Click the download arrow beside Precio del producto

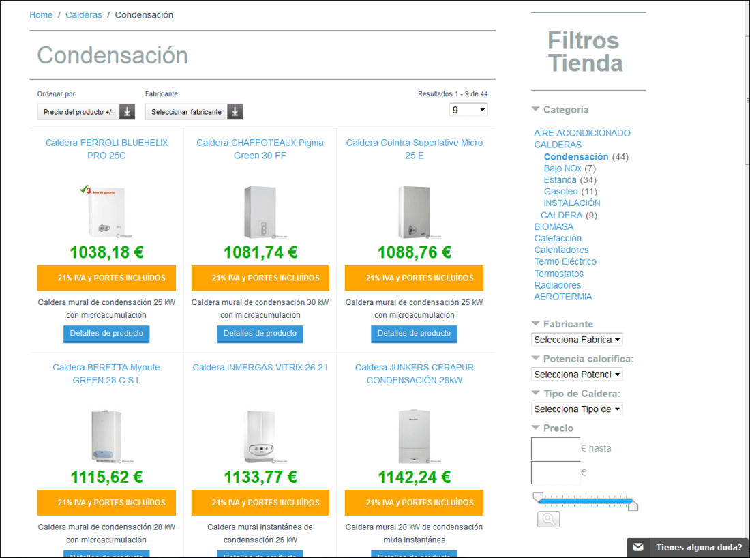[127, 111]
